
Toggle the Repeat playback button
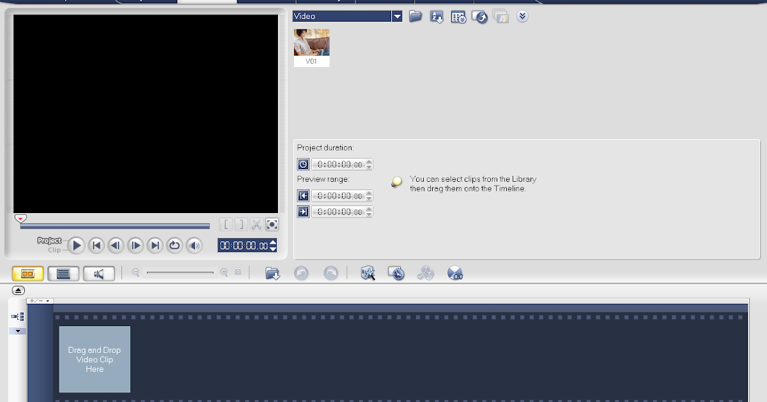[x=174, y=245]
